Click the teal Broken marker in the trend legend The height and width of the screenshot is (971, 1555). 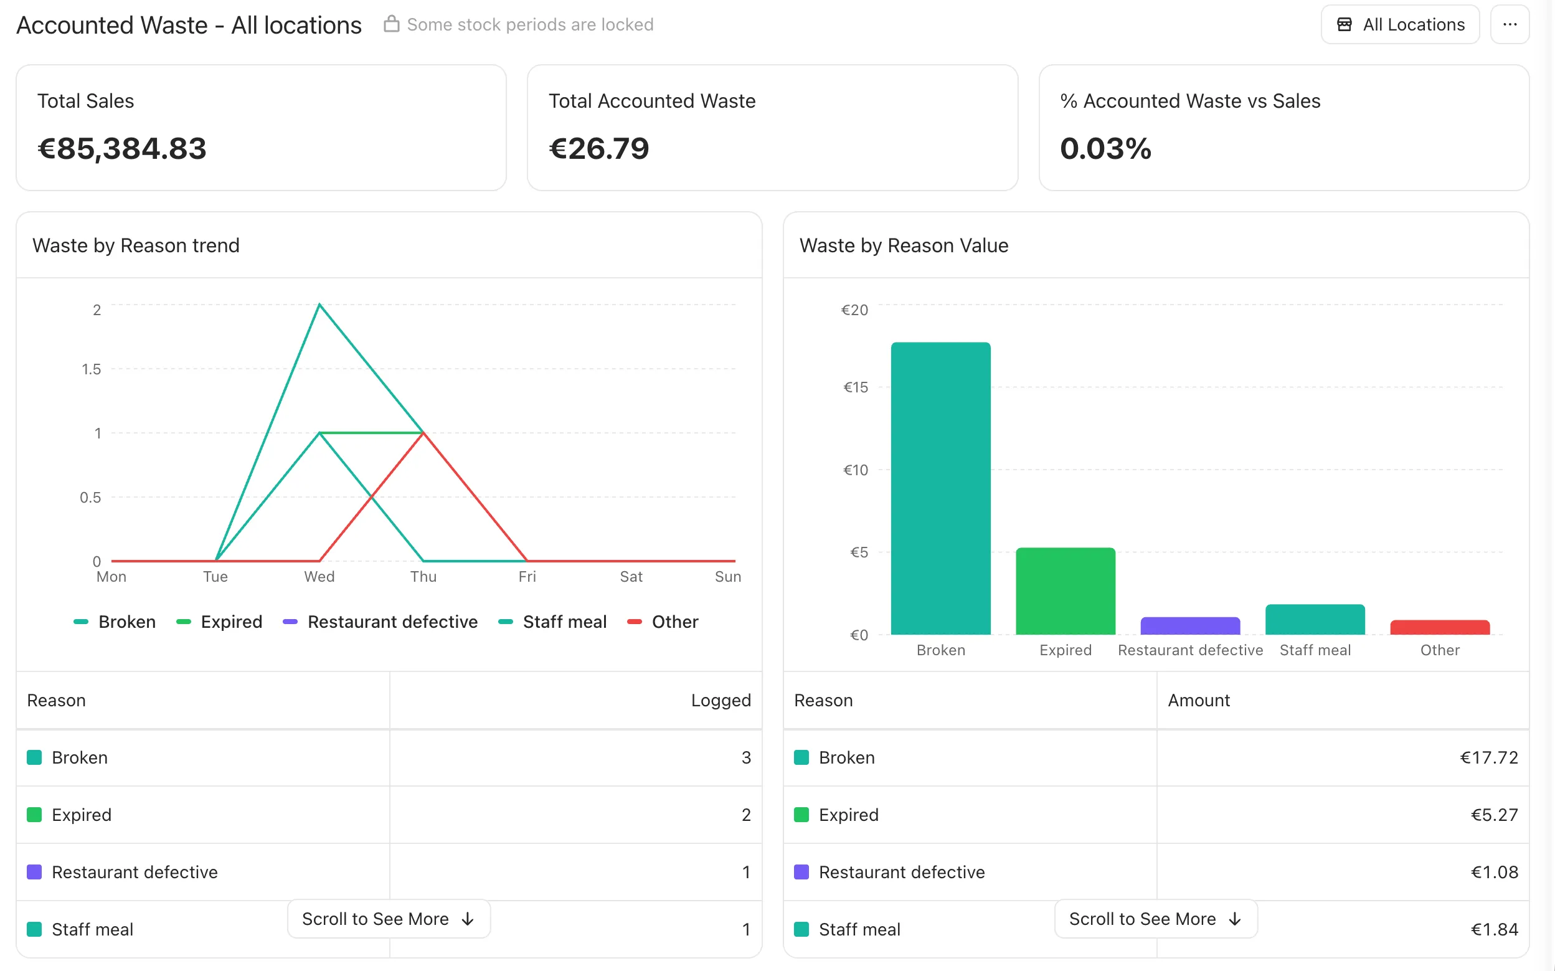tap(82, 621)
